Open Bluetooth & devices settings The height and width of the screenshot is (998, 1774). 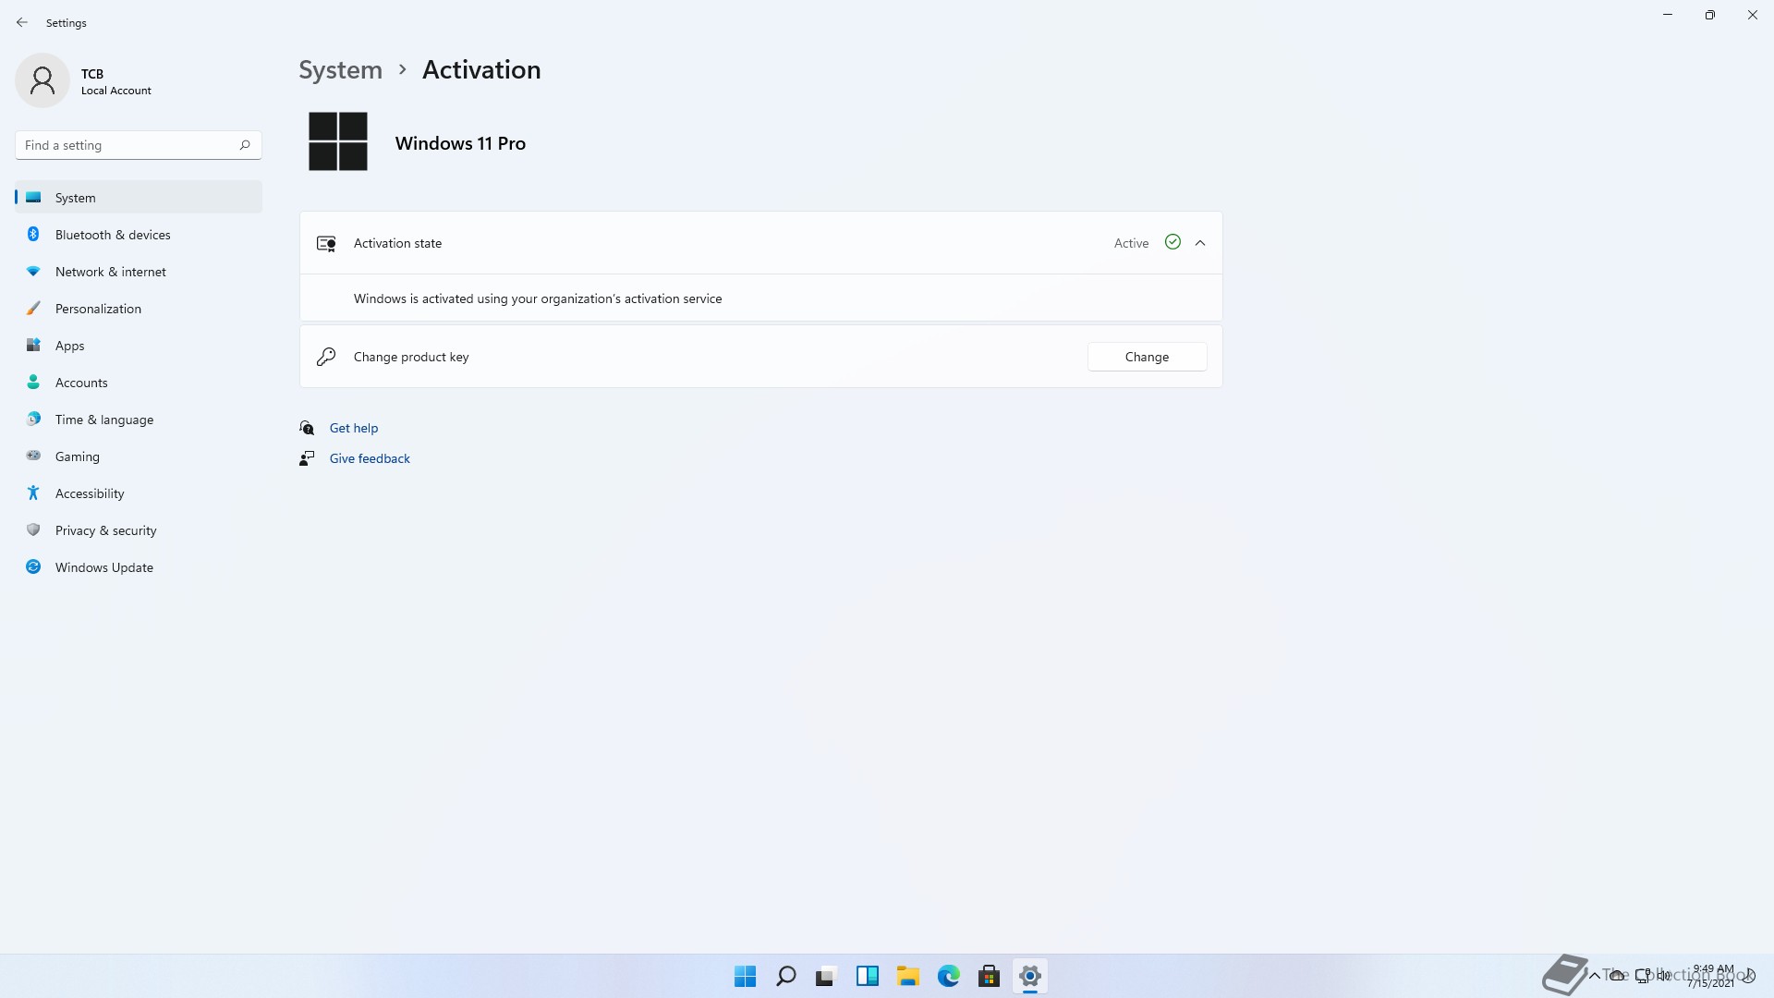[x=113, y=235]
